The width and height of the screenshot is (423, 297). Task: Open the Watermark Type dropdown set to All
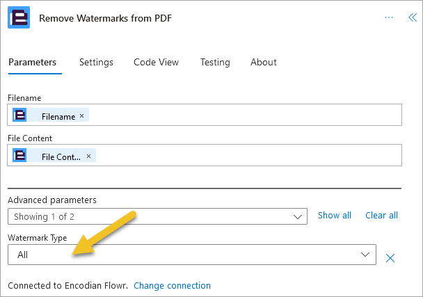(x=192, y=255)
